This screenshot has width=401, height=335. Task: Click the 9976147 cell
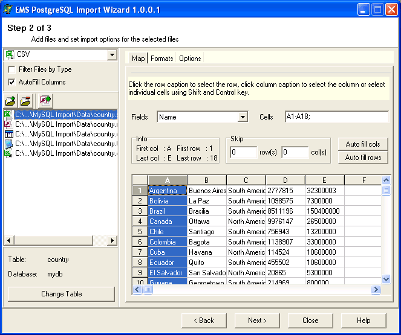[x=285, y=221]
